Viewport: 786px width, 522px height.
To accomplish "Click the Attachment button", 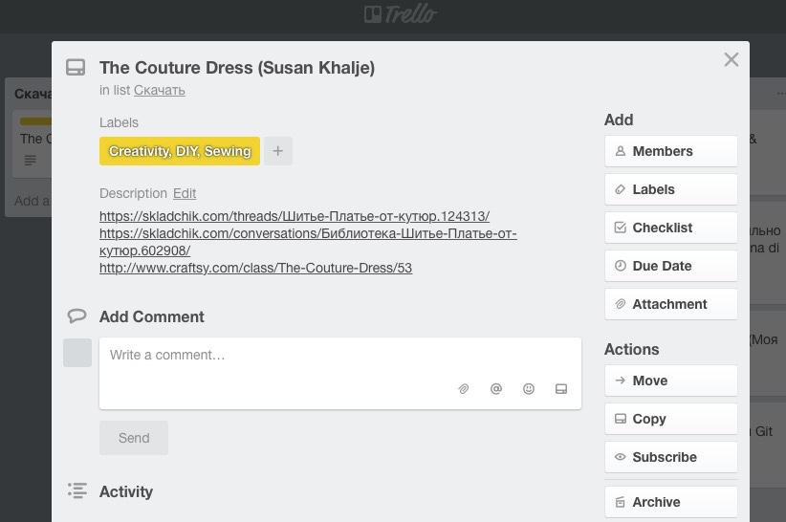I will [x=670, y=304].
